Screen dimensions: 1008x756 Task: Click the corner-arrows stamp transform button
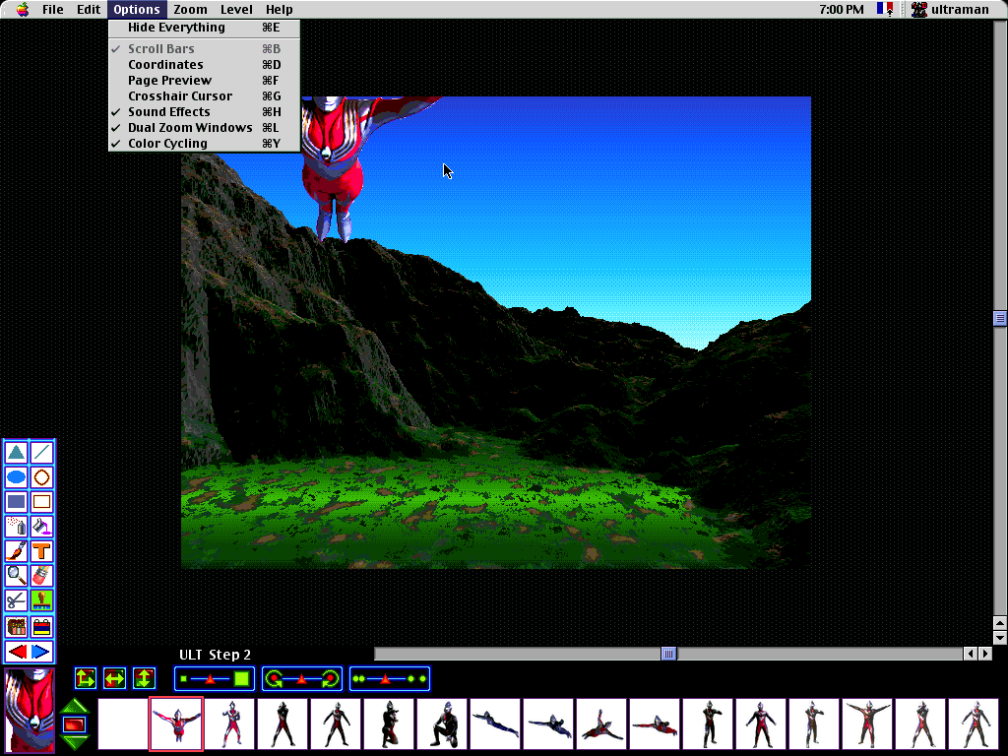coord(86,678)
